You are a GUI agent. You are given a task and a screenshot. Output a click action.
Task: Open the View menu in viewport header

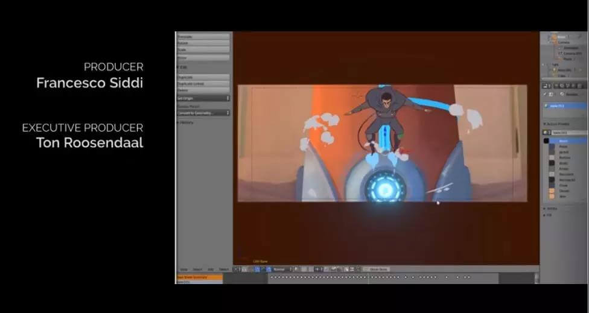pyautogui.click(x=183, y=270)
